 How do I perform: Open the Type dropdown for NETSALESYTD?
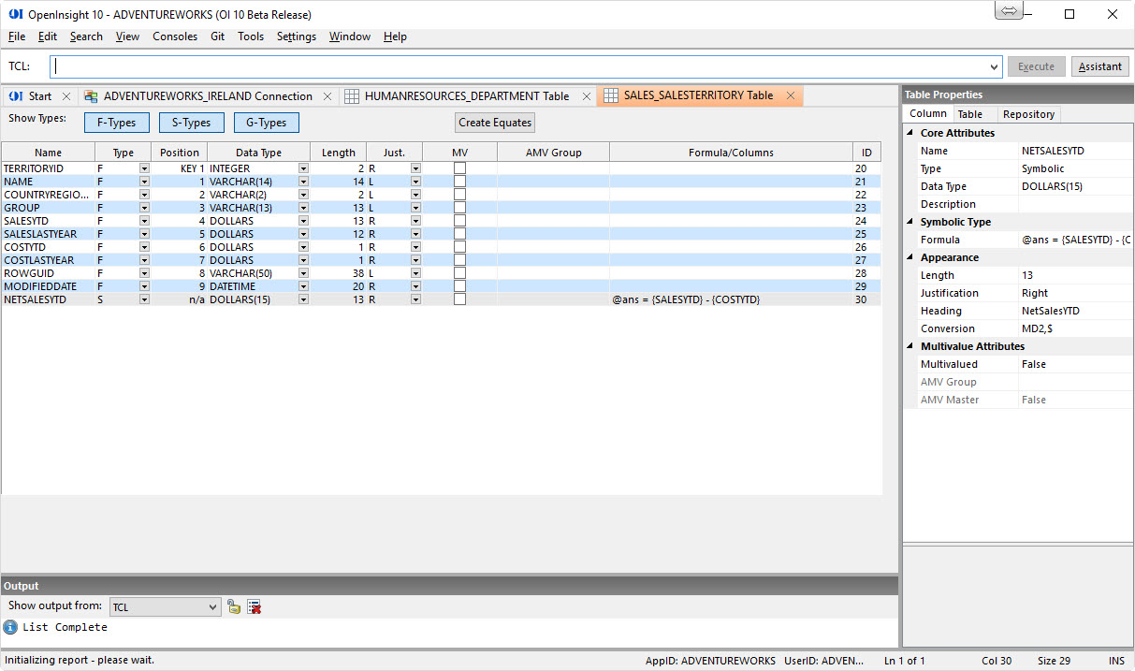(144, 299)
